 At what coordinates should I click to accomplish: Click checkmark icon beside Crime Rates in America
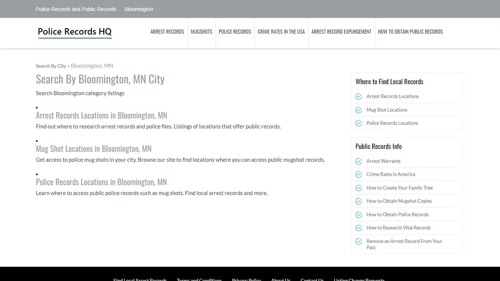point(359,175)
